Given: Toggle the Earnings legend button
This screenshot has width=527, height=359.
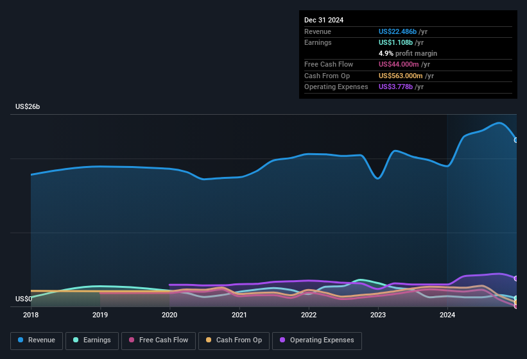Looking at the screenshot, I should (92, 340).
